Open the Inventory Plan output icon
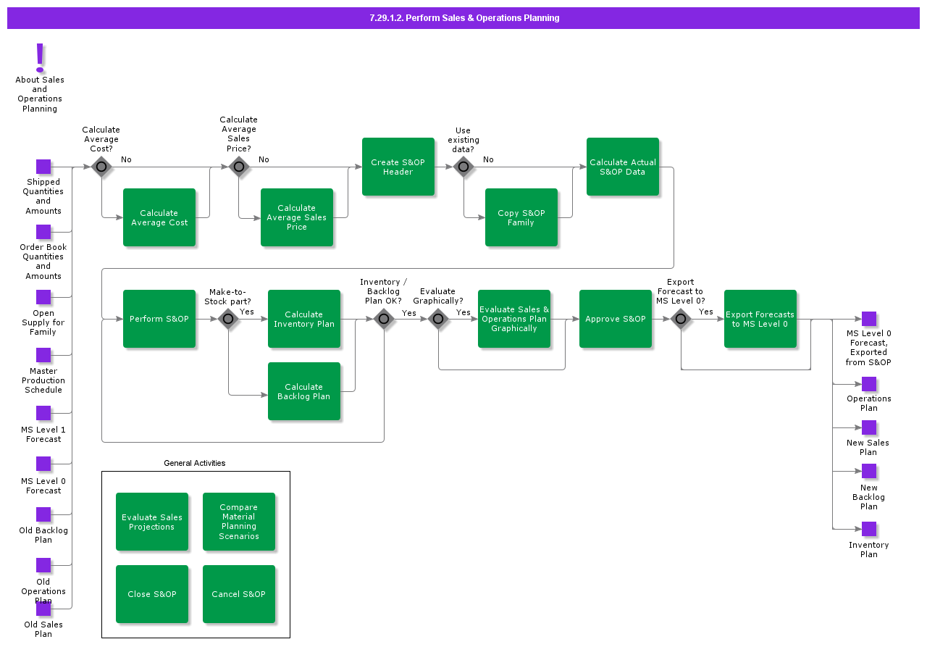The height and width of the screenshot is (647, 927). (x=868, y=529)
